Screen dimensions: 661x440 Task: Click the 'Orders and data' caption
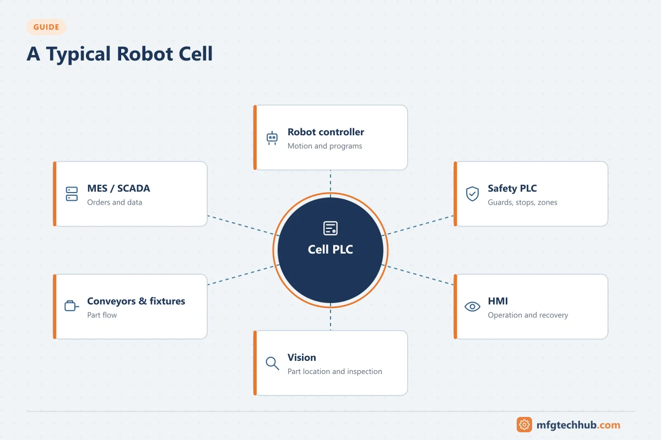tap(115, 202)
